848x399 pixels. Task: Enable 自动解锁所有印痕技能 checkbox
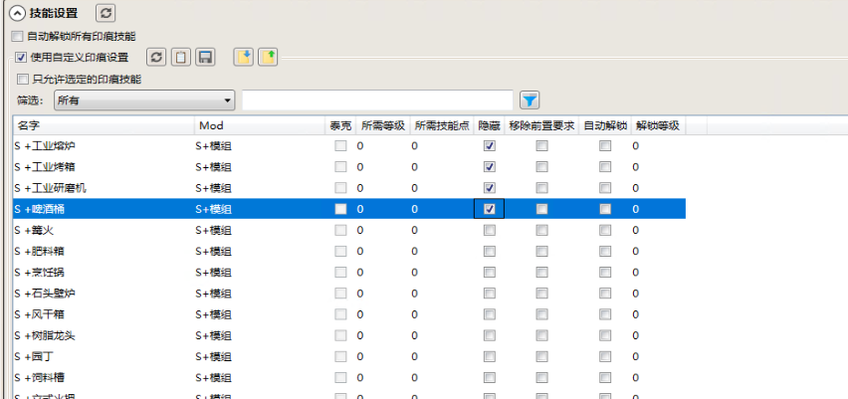coord(17,36)
